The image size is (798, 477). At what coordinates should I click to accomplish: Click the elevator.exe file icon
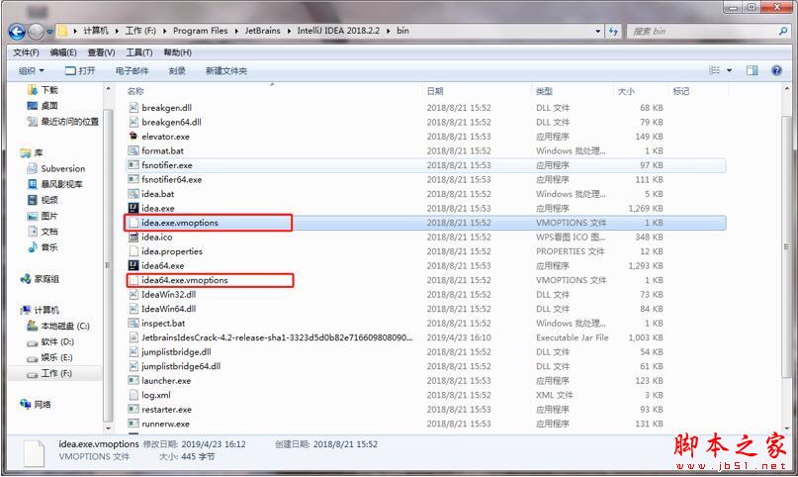pyautogui.click(x=133, y=136)
